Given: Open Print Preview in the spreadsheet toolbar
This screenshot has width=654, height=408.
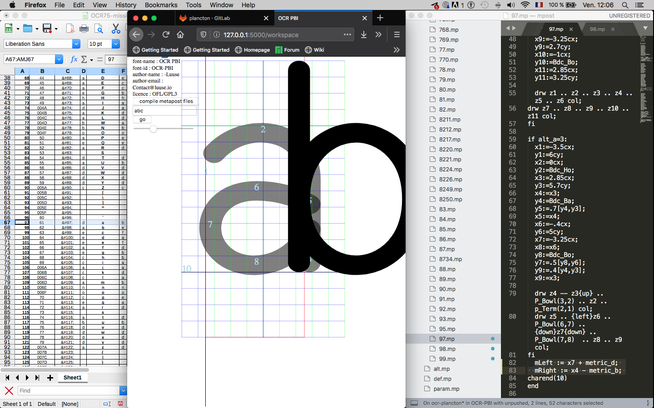Looking at the screenshot, I should tap(99, 29).
